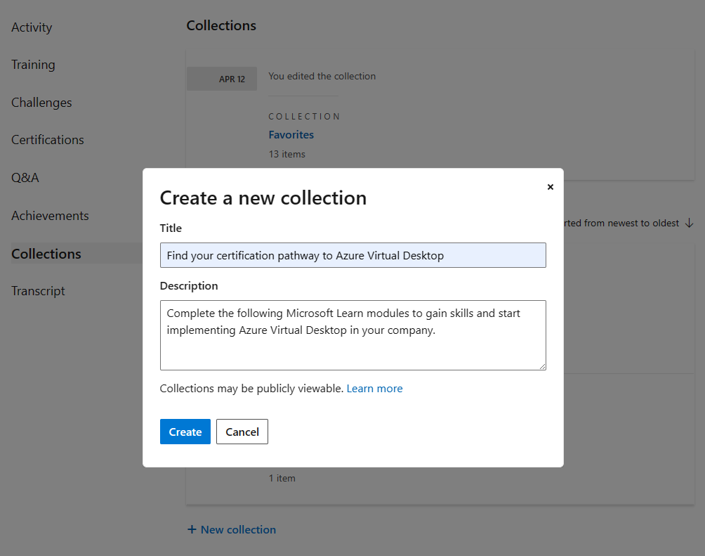This screenshot has height=556, width=705.
Task: Show your Achievements
Action: click(50, 215)
